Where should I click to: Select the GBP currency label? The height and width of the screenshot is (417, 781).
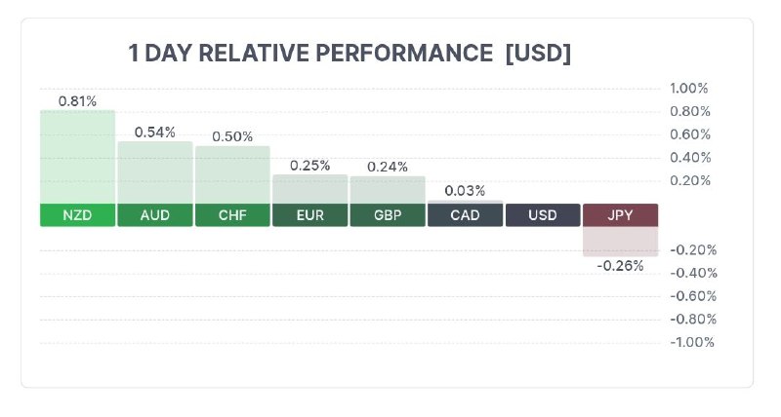click(388, 215)
